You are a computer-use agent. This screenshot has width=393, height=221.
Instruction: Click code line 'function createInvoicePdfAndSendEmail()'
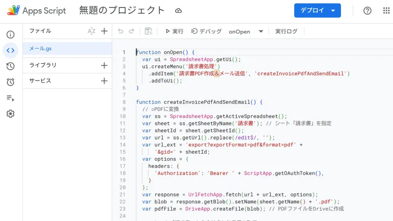click(x=199, y=102)
